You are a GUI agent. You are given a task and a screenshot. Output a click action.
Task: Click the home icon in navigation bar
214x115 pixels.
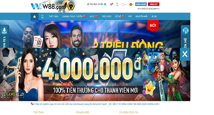[35, 16]
